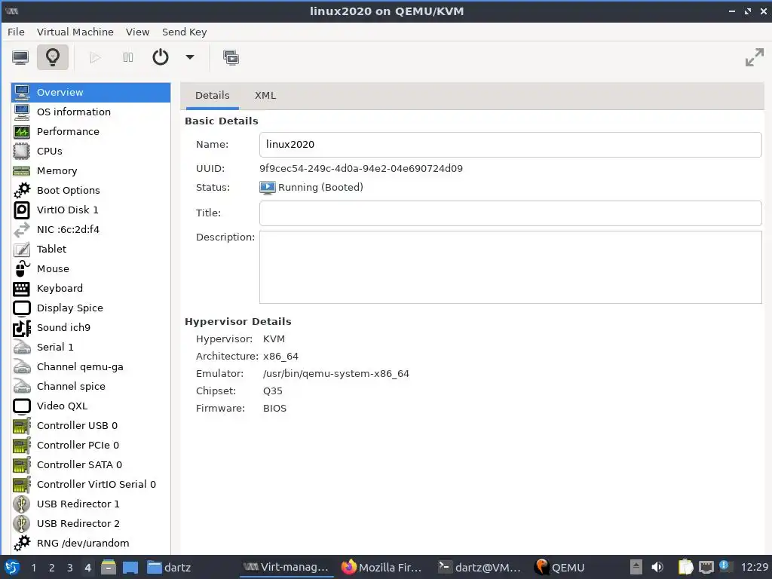
Task: Click the Pause VM toolbar icon
Action: click(x=128, y=57)
